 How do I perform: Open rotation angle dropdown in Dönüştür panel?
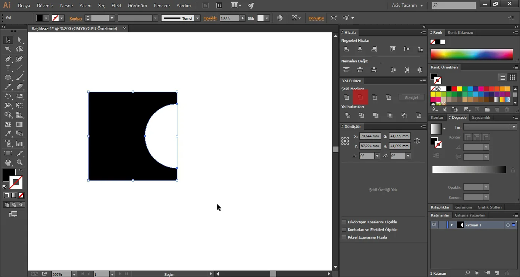[x=377, y=156]
